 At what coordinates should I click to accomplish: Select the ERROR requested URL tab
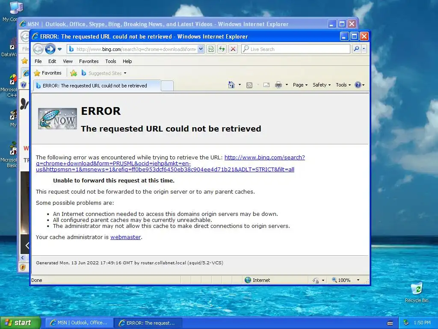pyautogui.click(x=97, y=86)
